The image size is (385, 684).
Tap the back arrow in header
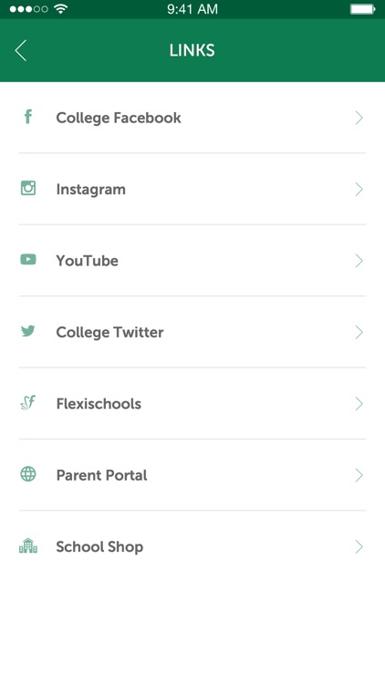[x=20, y=50]
